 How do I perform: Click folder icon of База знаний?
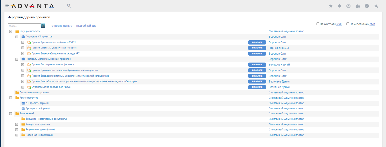point(17,114)
